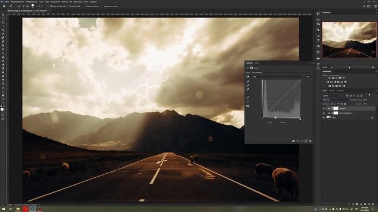
Task: Activate on-image adjustment tool in Curves
Action: (x=248, y=77)
